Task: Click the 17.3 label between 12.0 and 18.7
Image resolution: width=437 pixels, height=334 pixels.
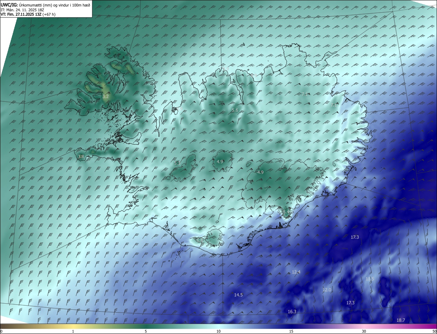Action: click(350, 303)
